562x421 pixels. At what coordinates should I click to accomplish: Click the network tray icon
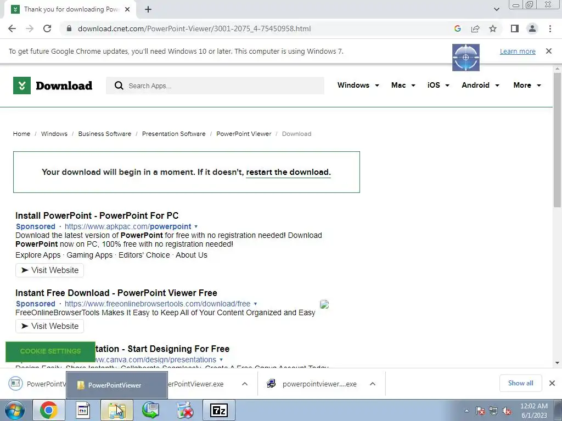[493, 411]
